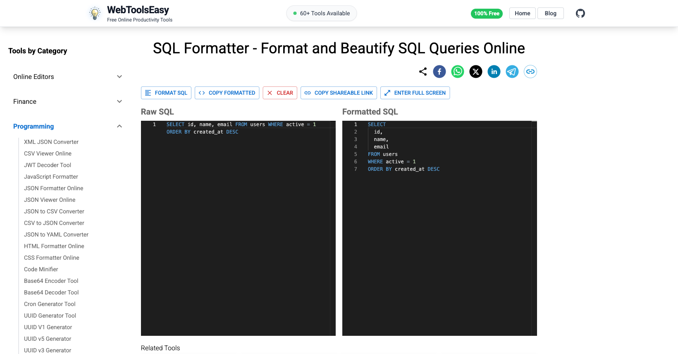Open JSON to CSV Converter
This screenshot has height=354, width=678.
[x=54, y=211]
